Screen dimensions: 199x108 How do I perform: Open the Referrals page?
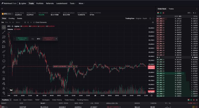tap(50, 4)
